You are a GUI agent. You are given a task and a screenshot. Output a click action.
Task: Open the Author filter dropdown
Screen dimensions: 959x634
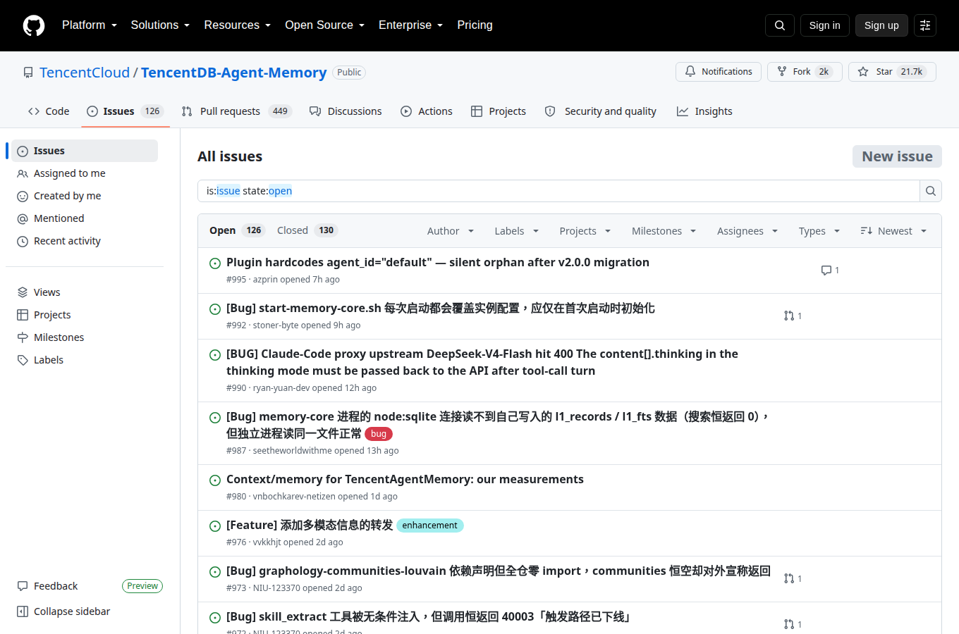click(x=451, y=231)
